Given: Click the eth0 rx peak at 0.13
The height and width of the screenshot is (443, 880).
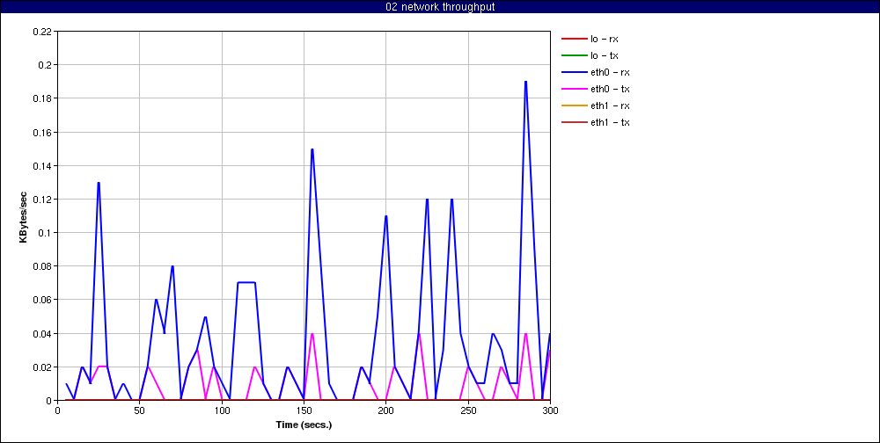Looking at the screenshot, I should tap(99, 184).
